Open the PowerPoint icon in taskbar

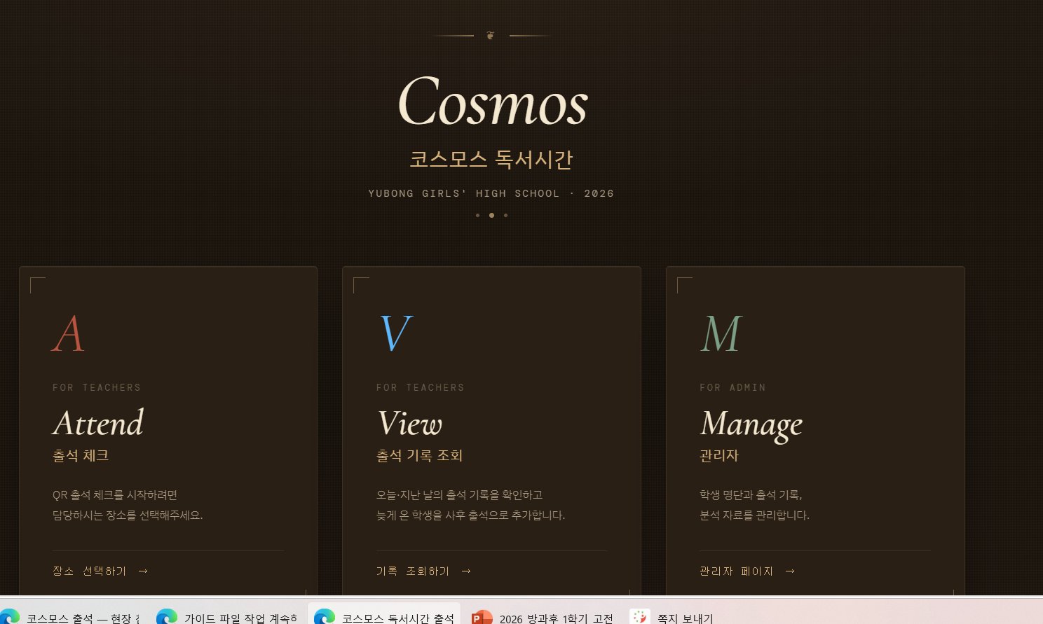click(x=482, y=618)
